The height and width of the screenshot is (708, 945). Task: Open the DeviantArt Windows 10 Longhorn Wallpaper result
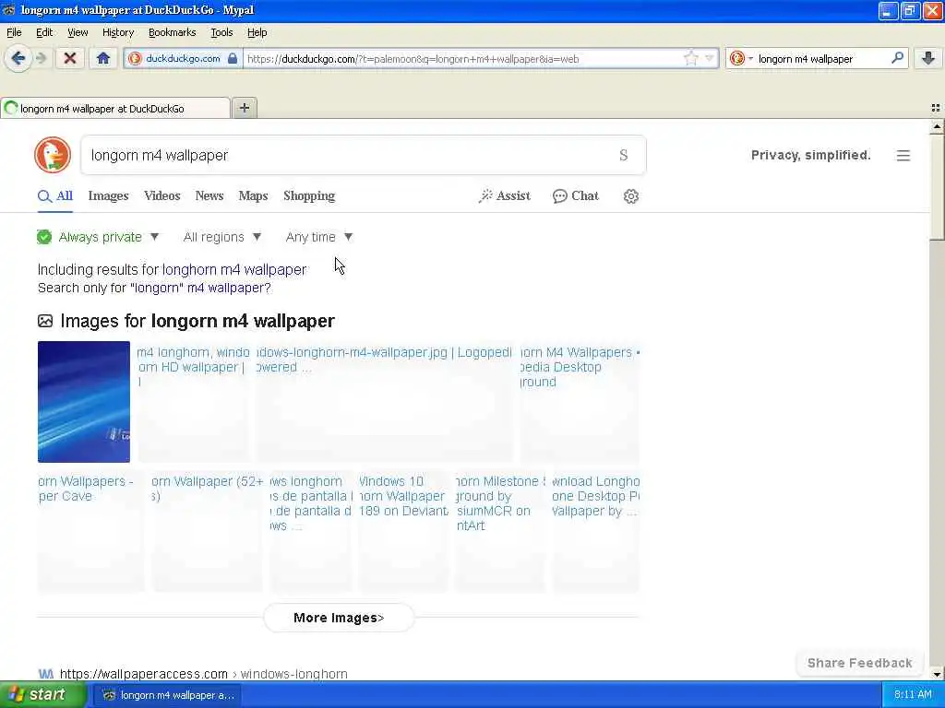pos(403,531)
